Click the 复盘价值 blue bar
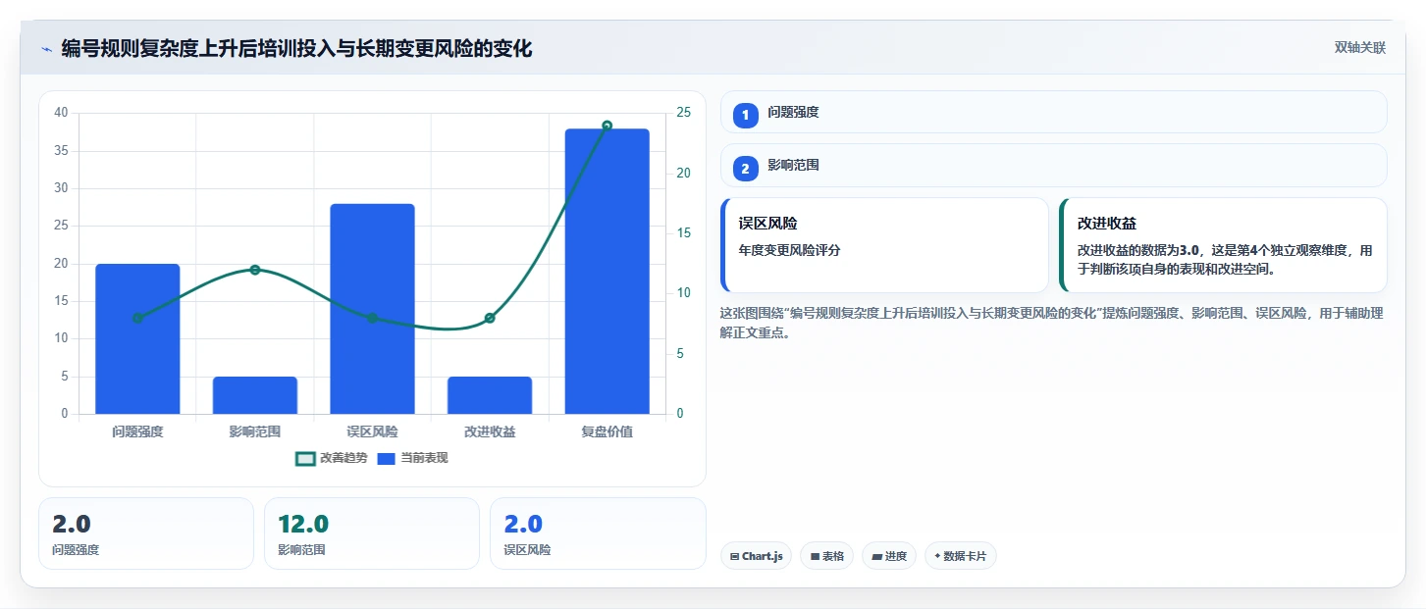The image size is (1426, 609). (x=607, y=272)
